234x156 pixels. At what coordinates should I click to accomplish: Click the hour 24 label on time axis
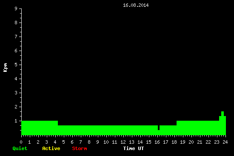(225, 142)
